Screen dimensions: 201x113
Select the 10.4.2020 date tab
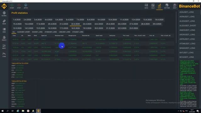pos(112,19)
